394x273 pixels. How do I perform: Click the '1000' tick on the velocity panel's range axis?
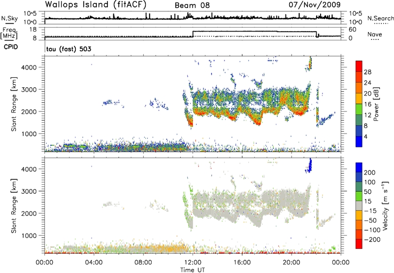pyautogui.click(x=29, y=236)
